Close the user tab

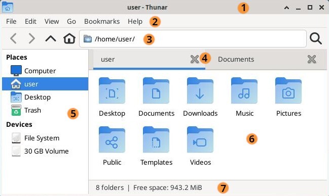pos(195,59)
